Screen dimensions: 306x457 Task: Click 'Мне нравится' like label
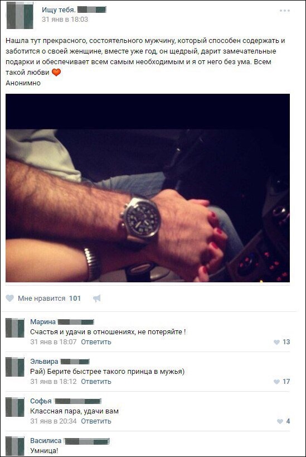[x=42, y=299]
